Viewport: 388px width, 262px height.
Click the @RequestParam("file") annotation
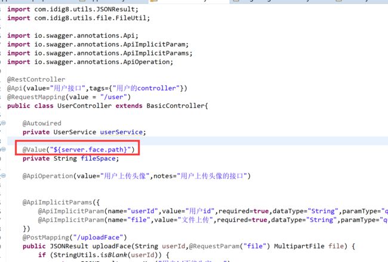coord(229,246)
